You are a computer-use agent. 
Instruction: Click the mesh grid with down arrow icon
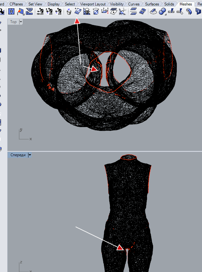point(113,12)
